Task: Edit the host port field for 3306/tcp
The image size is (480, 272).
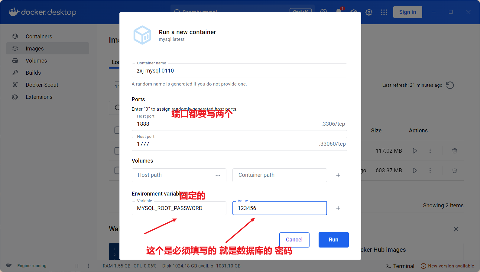Action: pos(239,124)
